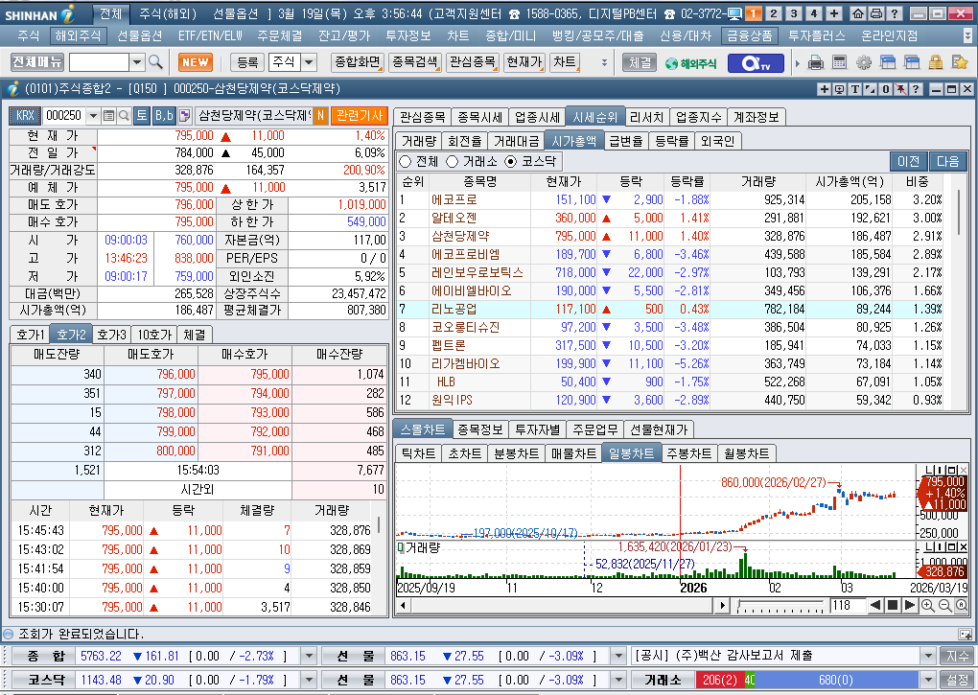The image size is (978, 695).
Task: Open the main toolbar printer icon
Action: [x=815, y=62]
